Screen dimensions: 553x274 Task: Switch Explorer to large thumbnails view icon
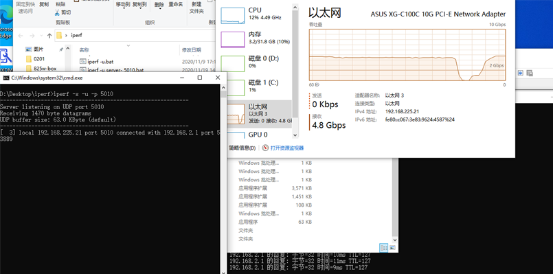(x=392, y=247)
